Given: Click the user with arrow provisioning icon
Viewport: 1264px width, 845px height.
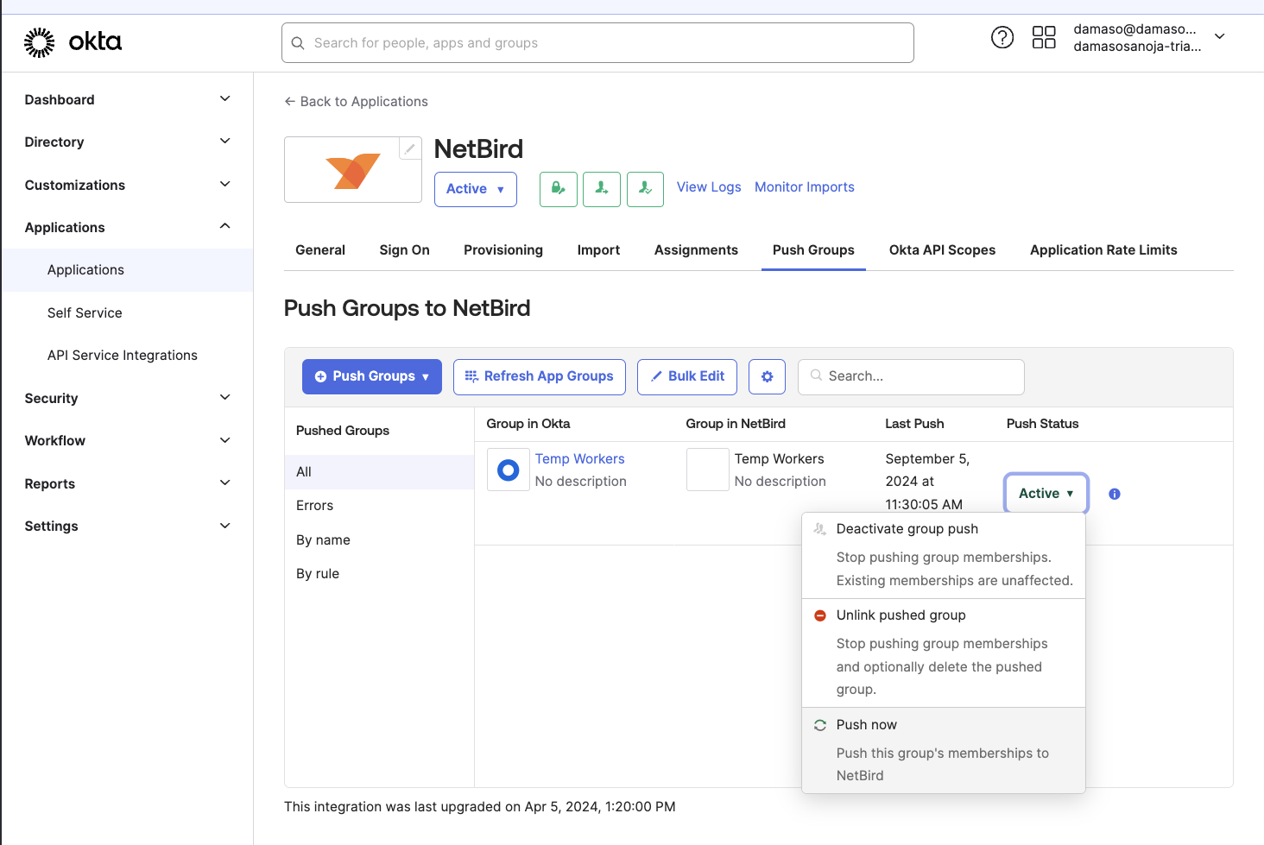Looking at the screenshot, I should tap(602, 188).
